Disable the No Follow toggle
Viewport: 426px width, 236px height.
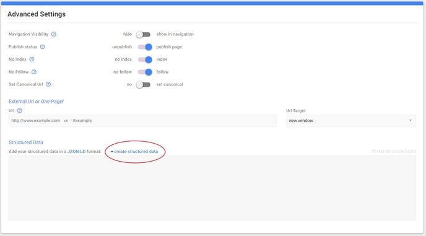(x=145, y=72)
